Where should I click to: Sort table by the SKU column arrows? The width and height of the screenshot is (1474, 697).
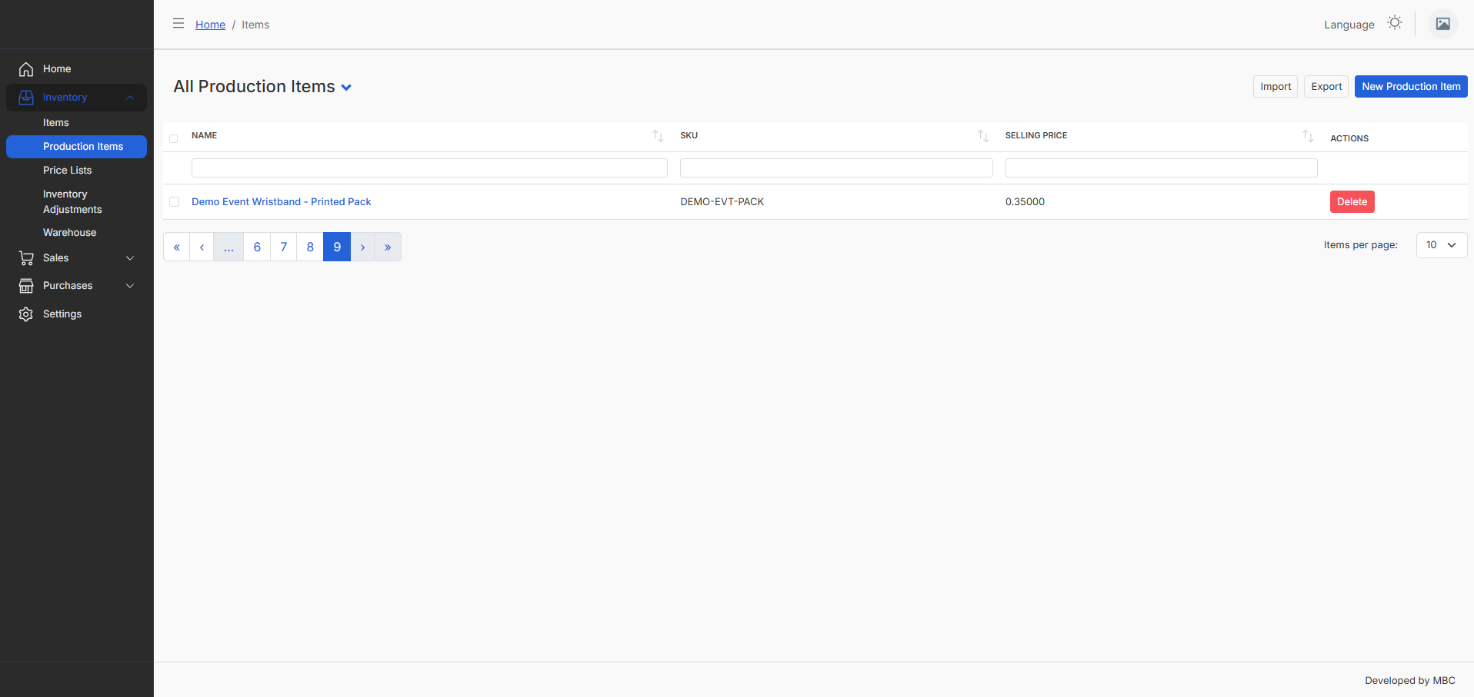pyautogui.click(x=983, y=136)
